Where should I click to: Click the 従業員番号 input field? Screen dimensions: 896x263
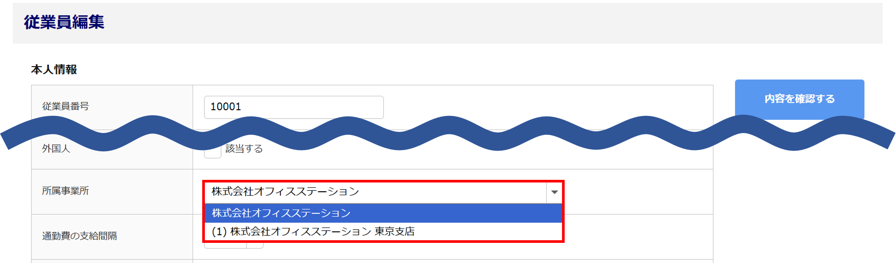[293, 107]
